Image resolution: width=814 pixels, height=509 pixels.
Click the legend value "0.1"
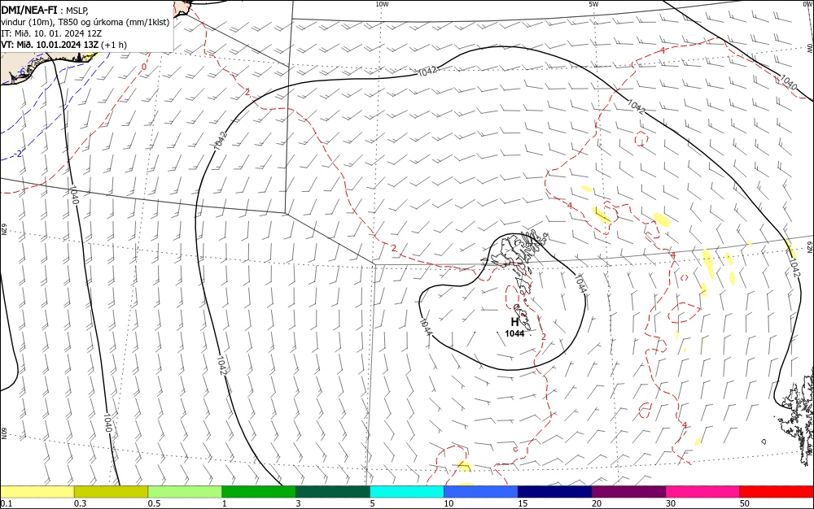7,503
